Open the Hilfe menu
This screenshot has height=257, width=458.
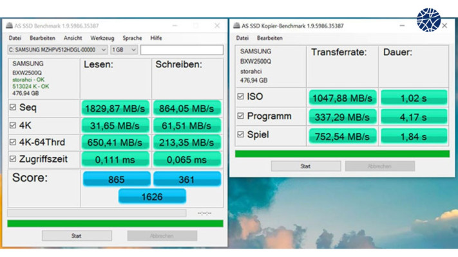156,38
